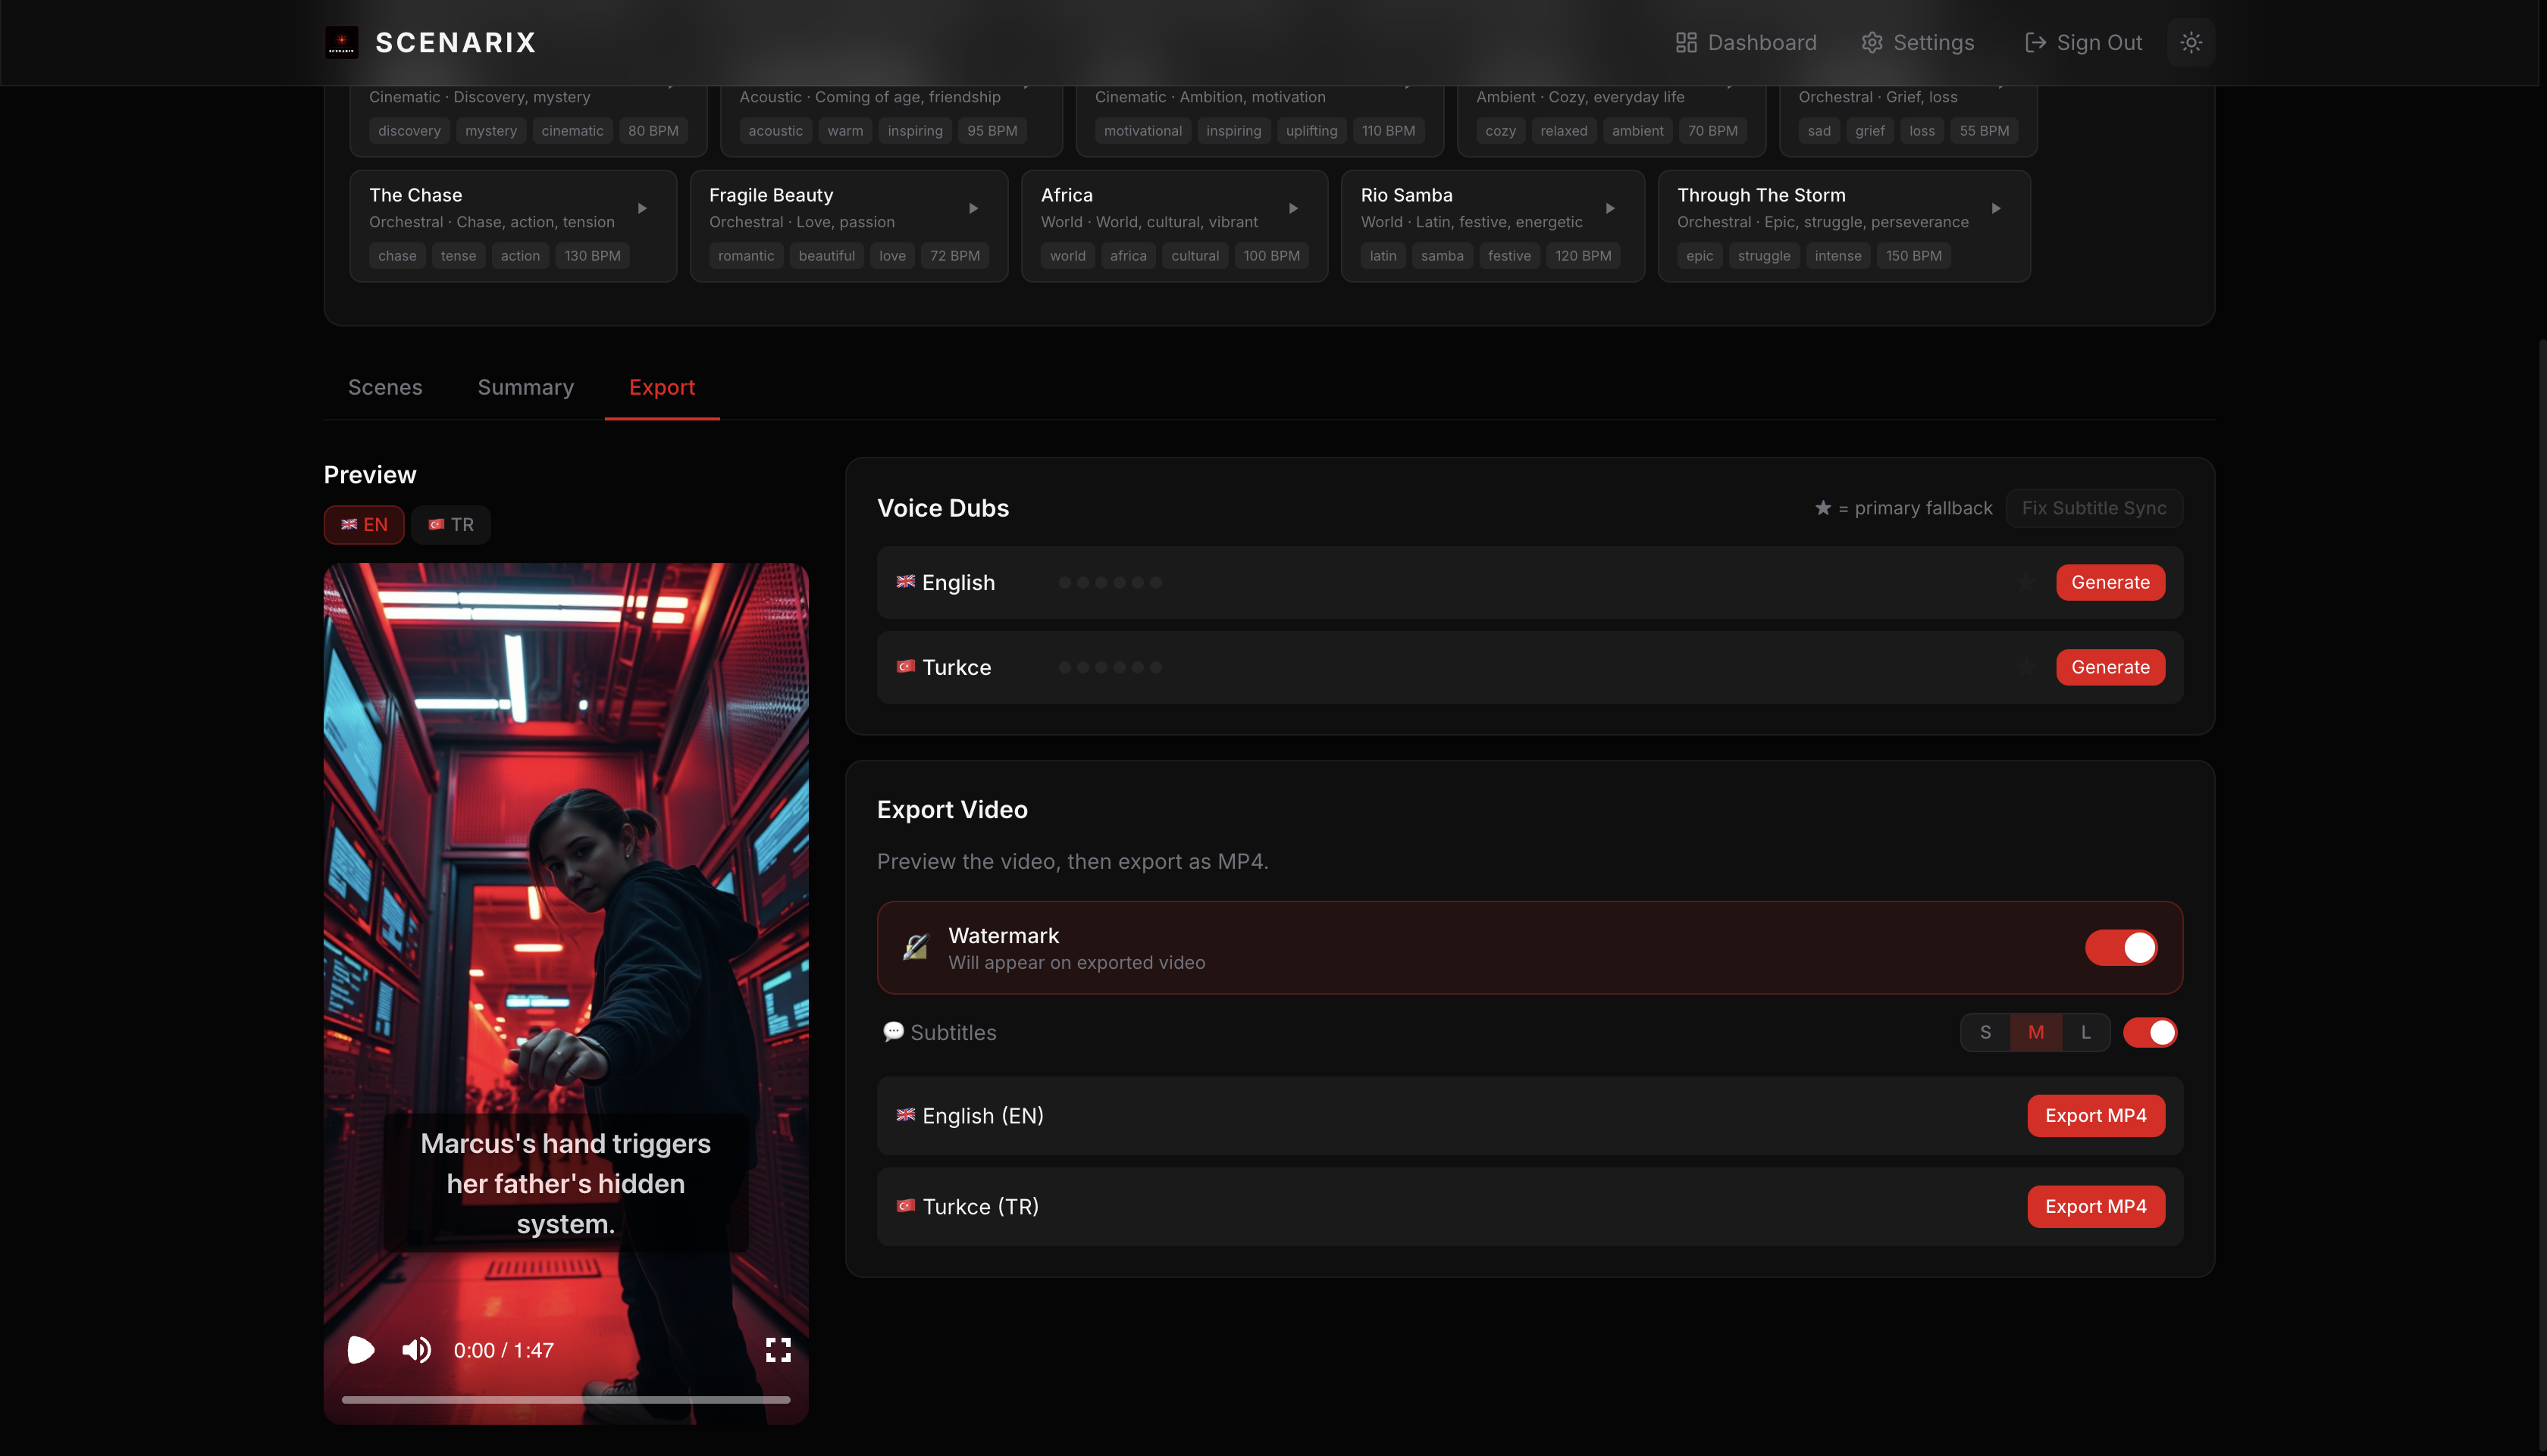
Task: Select the Africa track card
Action: [1174, 226]
